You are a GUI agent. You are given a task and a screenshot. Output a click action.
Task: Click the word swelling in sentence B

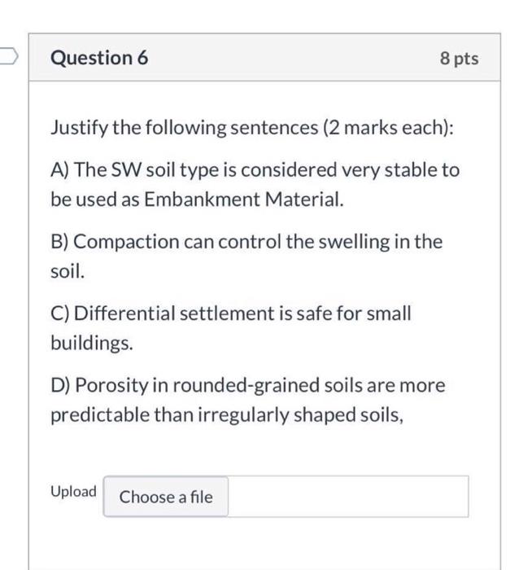click(x=354, y=242)
